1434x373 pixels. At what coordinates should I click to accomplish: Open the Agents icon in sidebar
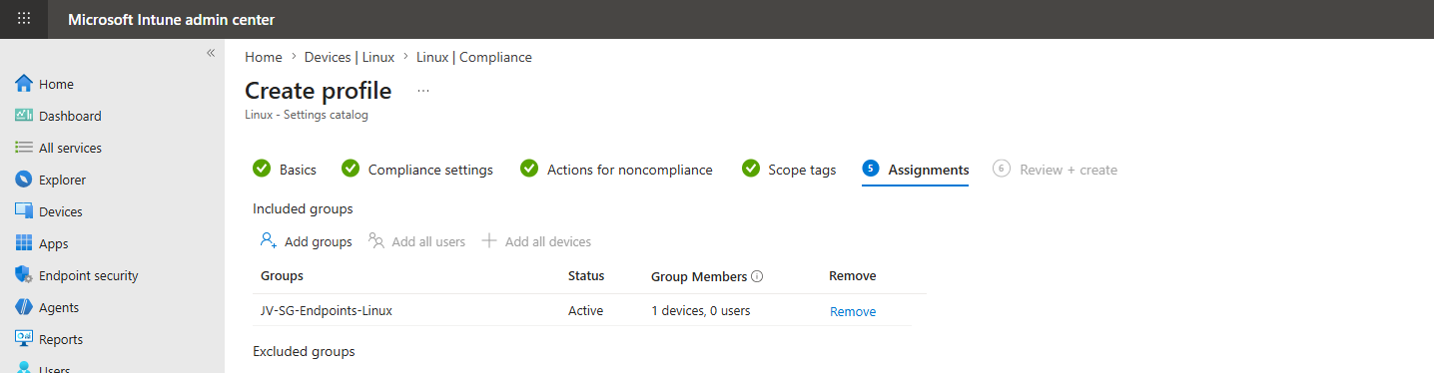[x=24, y=307]
